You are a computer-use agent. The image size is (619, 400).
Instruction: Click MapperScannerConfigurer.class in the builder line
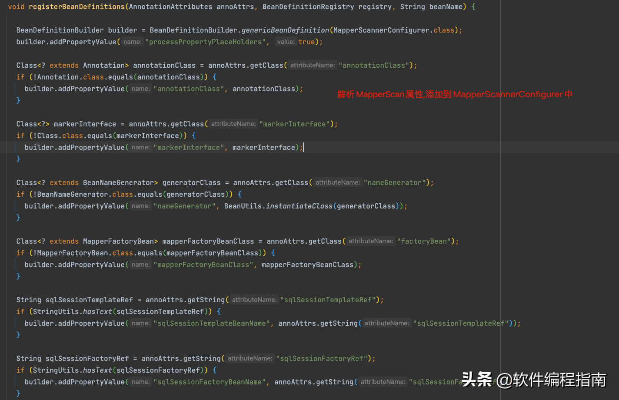coord(394,30)
